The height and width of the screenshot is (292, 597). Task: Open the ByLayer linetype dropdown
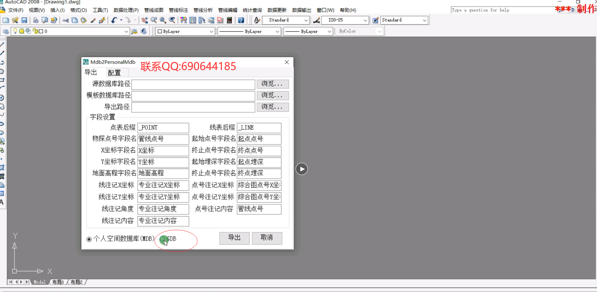point(278,31)
